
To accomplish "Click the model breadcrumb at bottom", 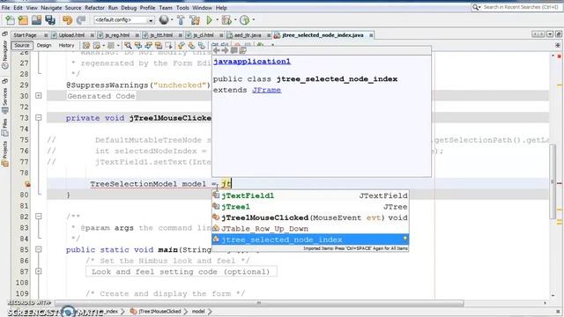I will pyautogui.click(x=198, y=311).
